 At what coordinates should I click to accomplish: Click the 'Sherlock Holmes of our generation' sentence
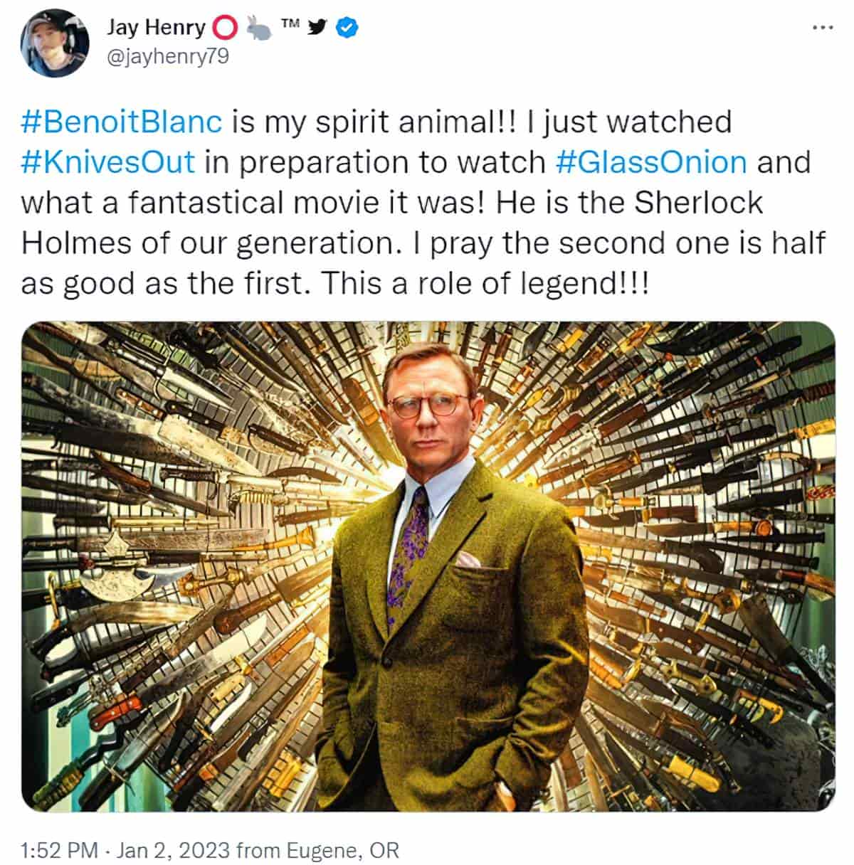click(x=392, y=223)
